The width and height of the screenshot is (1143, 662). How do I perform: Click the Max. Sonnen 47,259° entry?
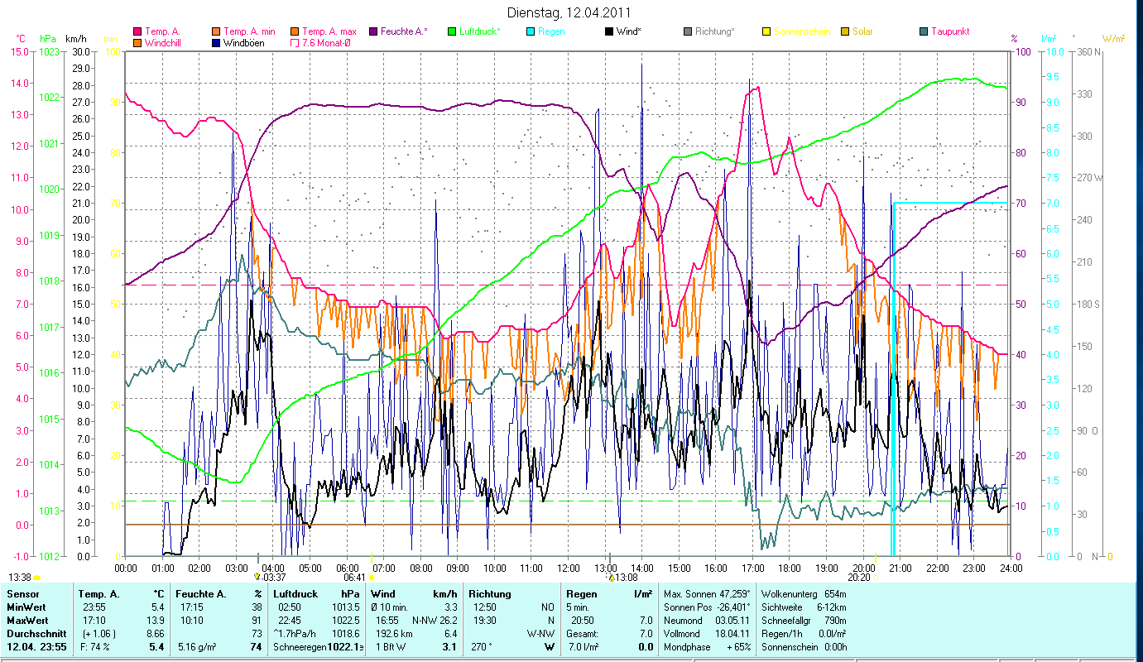tap(706, 594)
